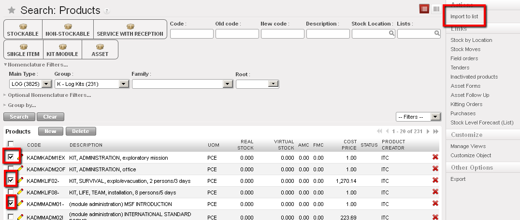Delete row KADMKADM1EX with red X
This screenshot has width=520, height=220.
click(x=435, y=157)
